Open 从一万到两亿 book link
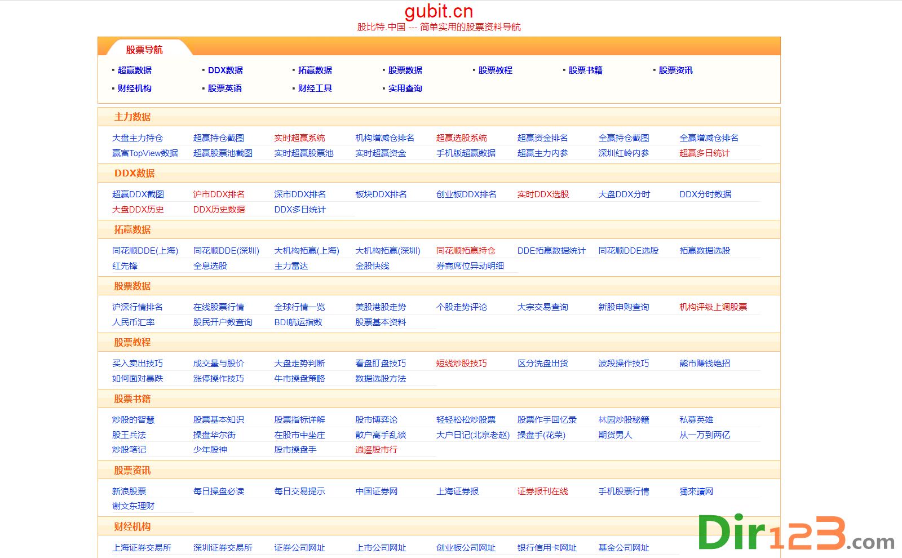 pyautogui.click(x=705, y=435)
